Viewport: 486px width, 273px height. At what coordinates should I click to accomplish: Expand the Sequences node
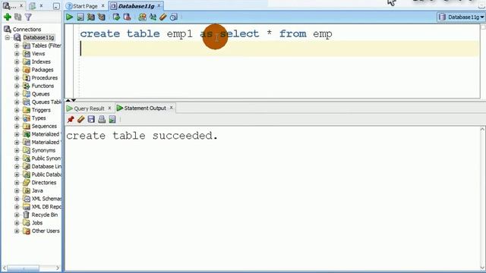[17, 126]
